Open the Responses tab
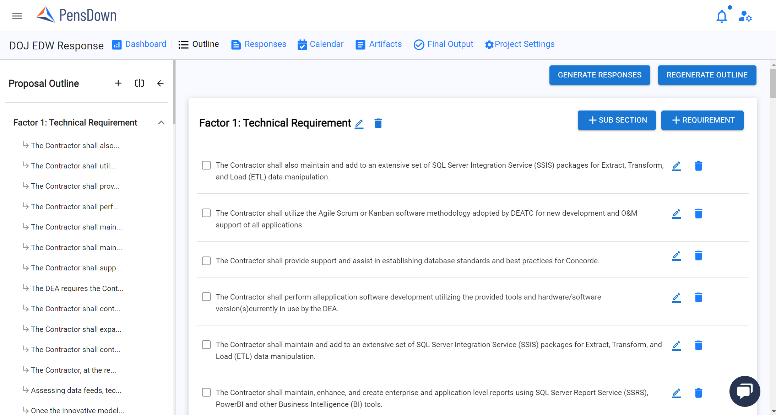Image resolution: width=776 pixels, height=415 pixels. (x=259, y=44)
